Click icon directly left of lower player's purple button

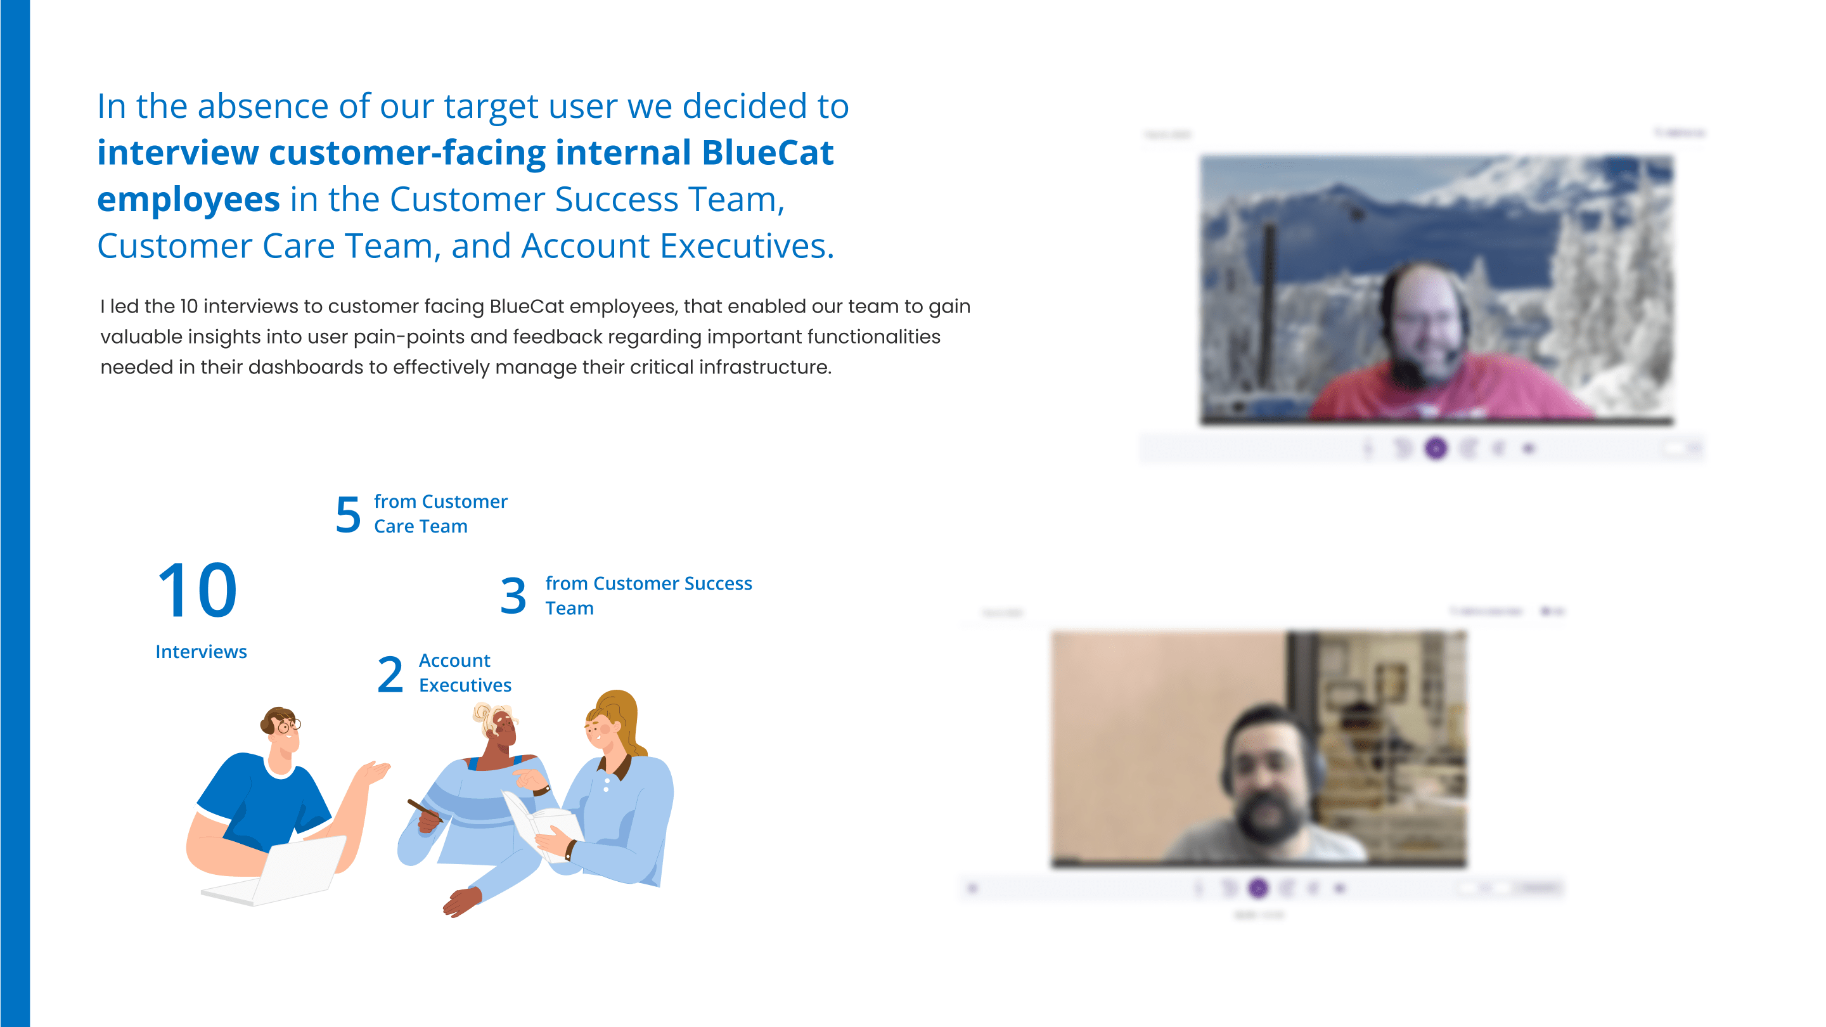click(1229, 888)
